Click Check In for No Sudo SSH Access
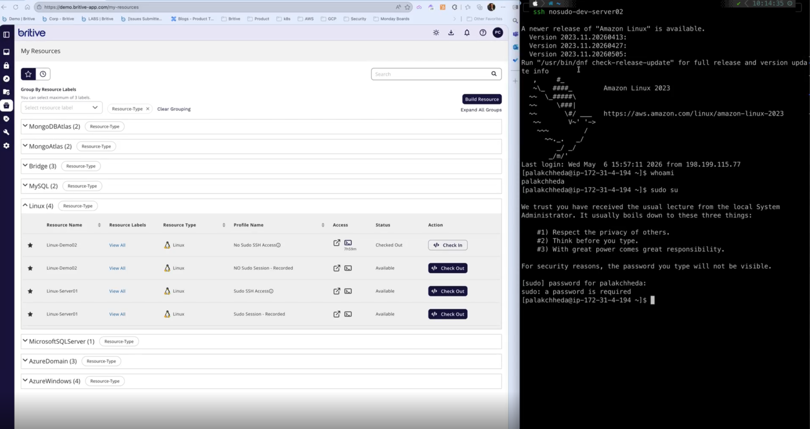The image size is (810, 429). coord(448,245)
